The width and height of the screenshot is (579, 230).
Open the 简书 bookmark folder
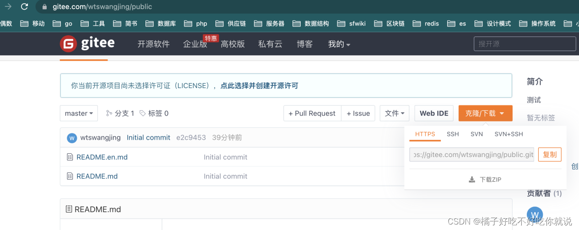click(125, 24)
